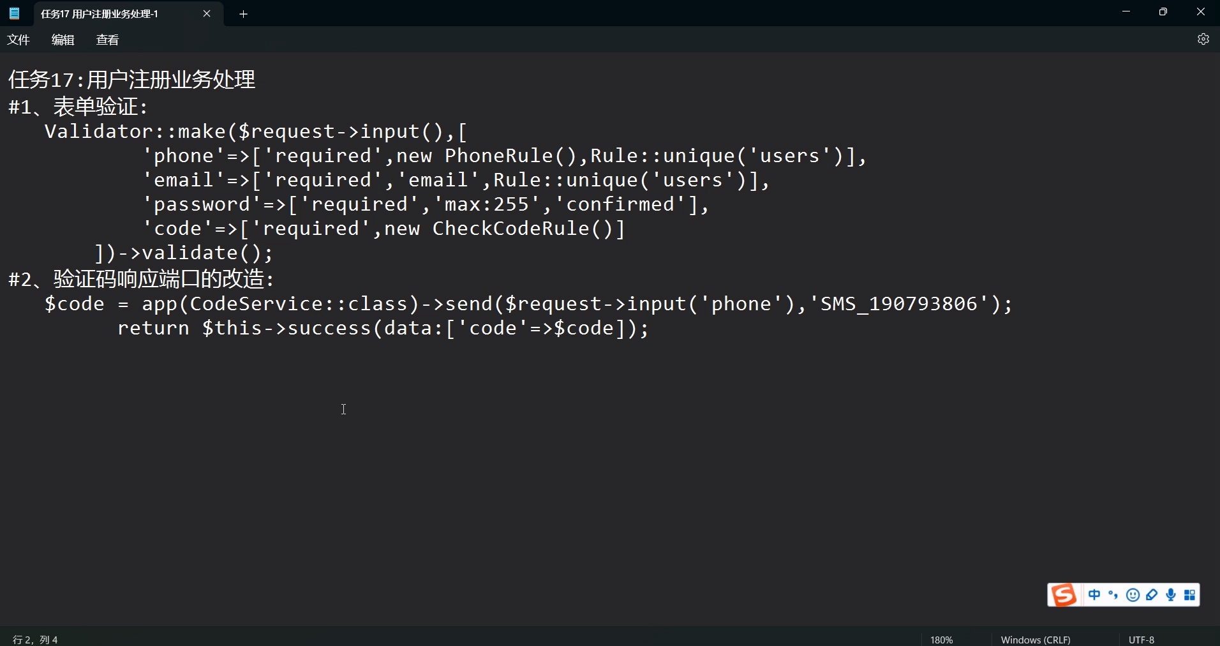Click the UTF-8 encoding status item

point(1142,640)
